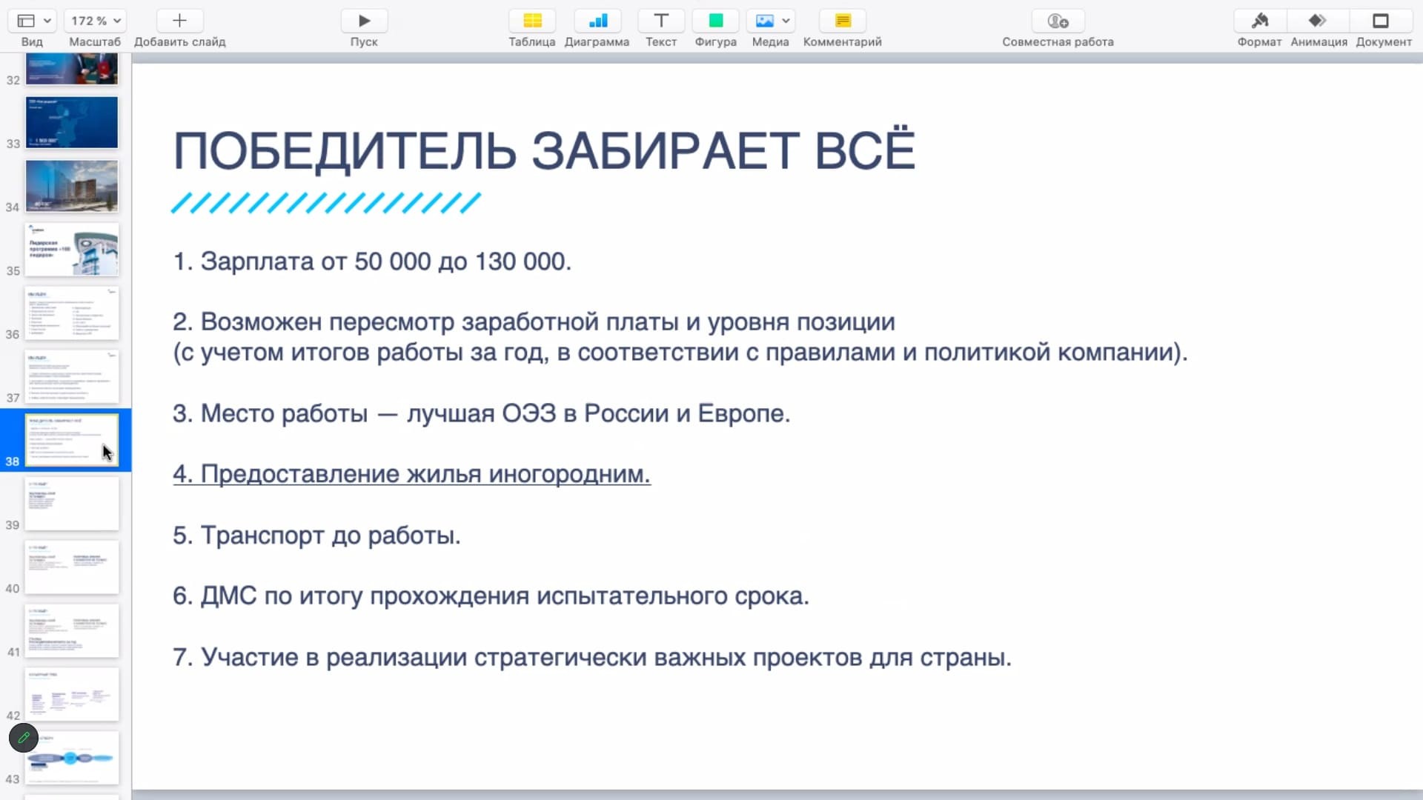The image size is (1423, 800).
Task: Click the Comment icon in the toolbar
Action: point(843,21)
